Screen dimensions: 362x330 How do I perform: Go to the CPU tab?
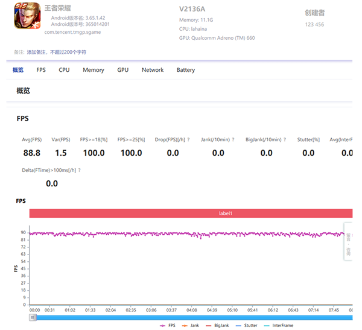click(x=64, y=70)
